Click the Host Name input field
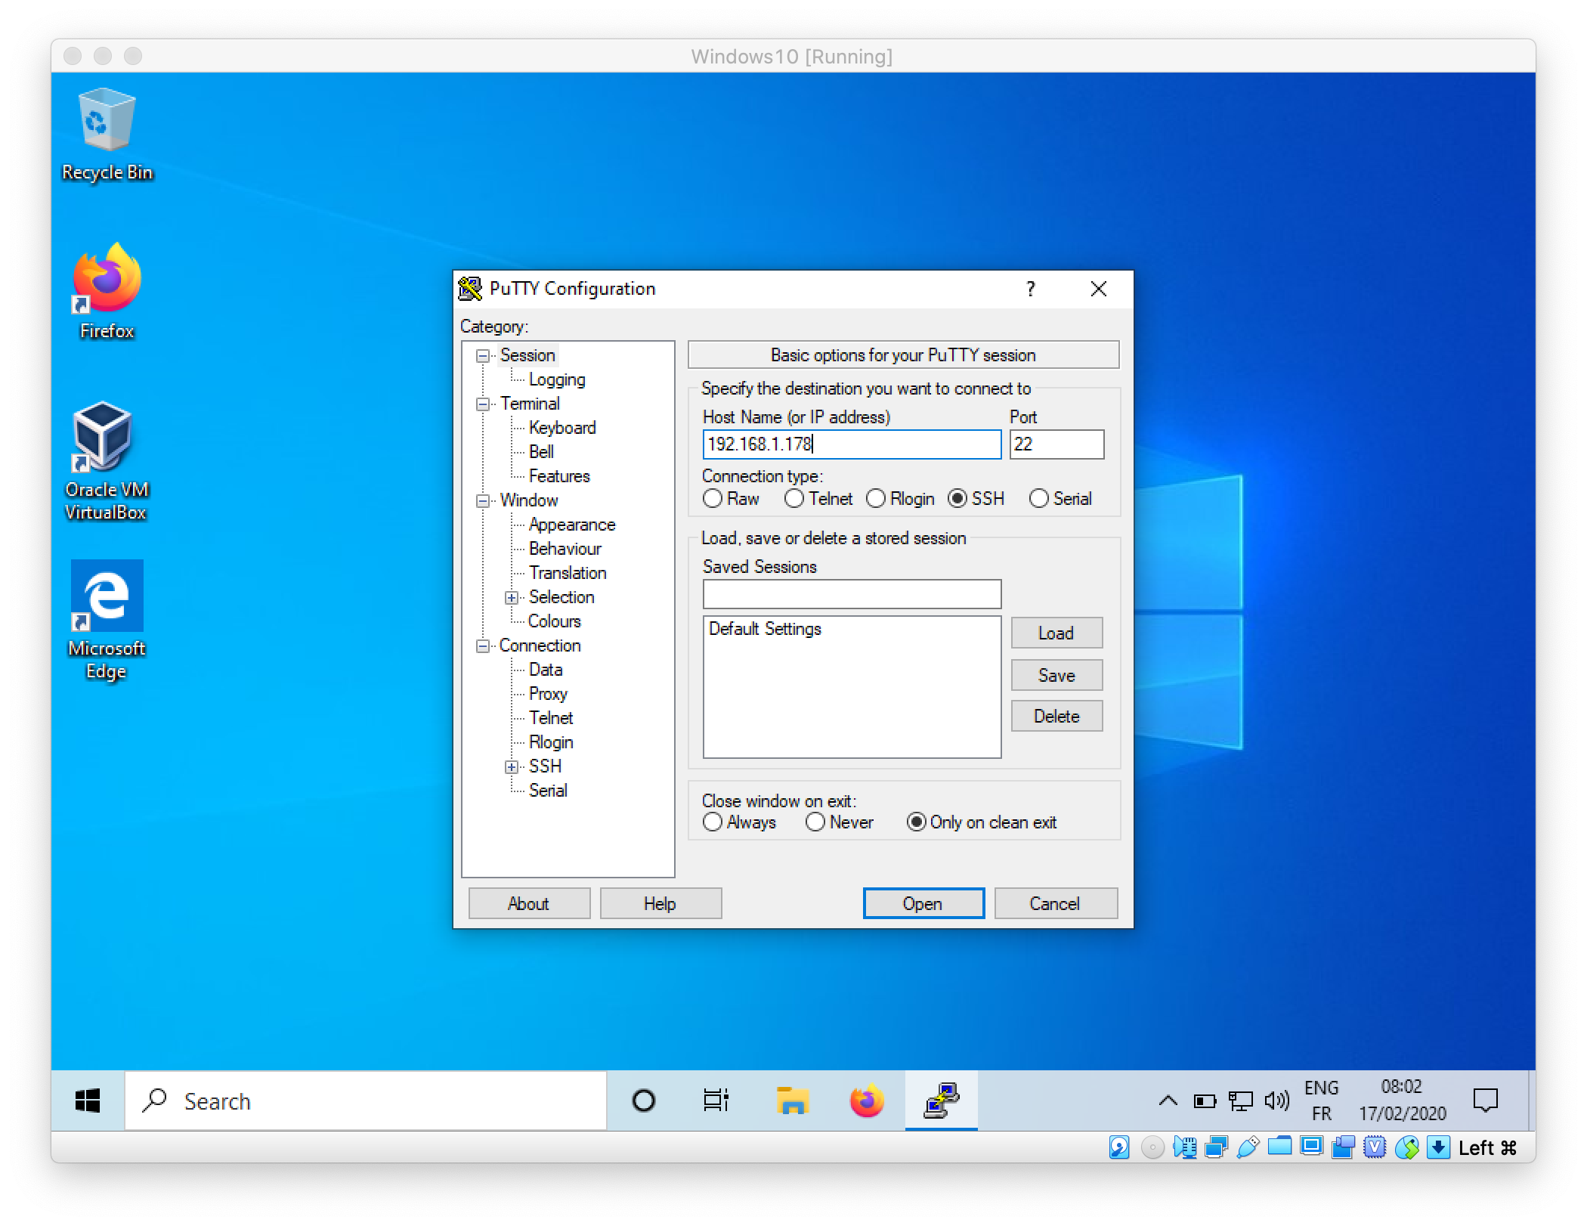The image size is (1587, 1226). [852, 444]
